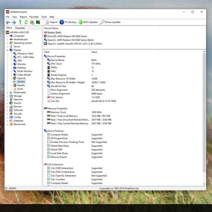Image resolution: width=212 pixels, height=212 pixels.
Task: Open the Monitor page under Display
Action: point(20,64)
